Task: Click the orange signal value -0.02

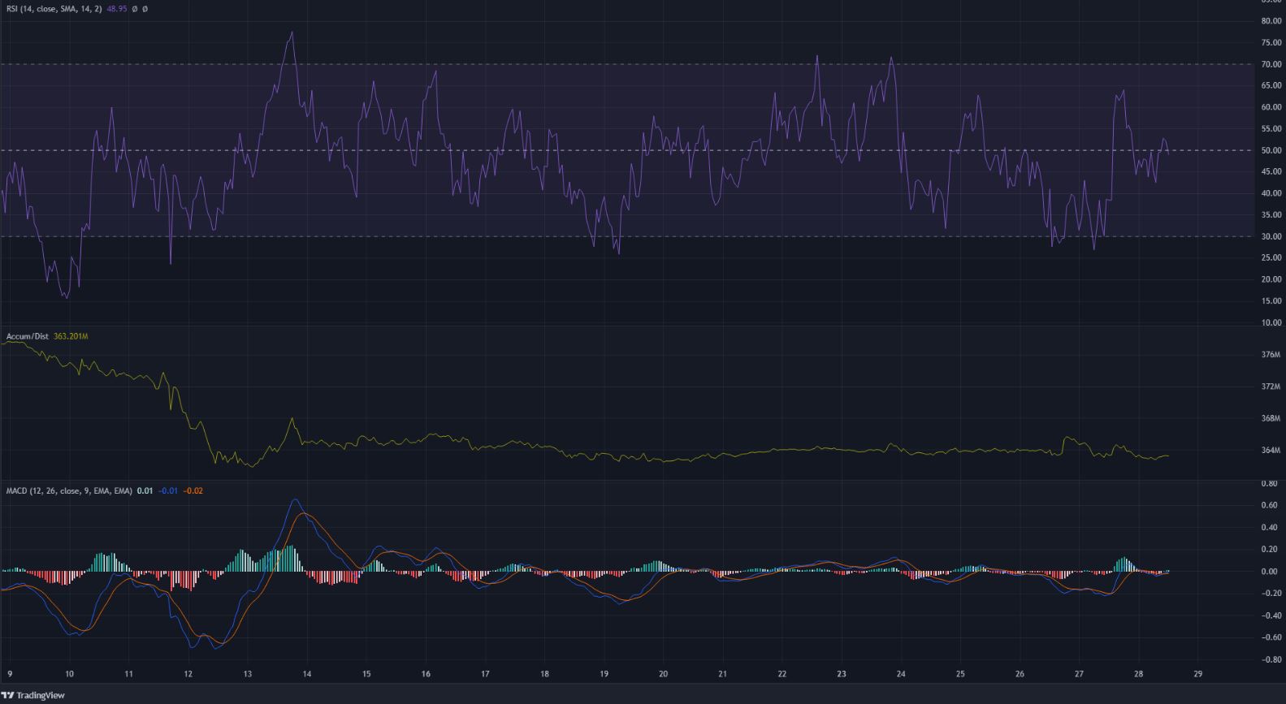Action: coord(193,490)
